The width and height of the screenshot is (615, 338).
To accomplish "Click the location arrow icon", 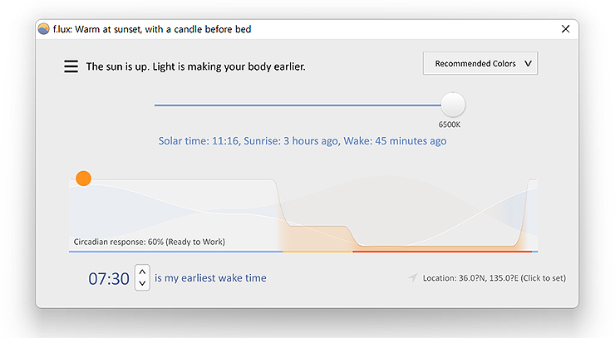I will [x=413, y=278].
